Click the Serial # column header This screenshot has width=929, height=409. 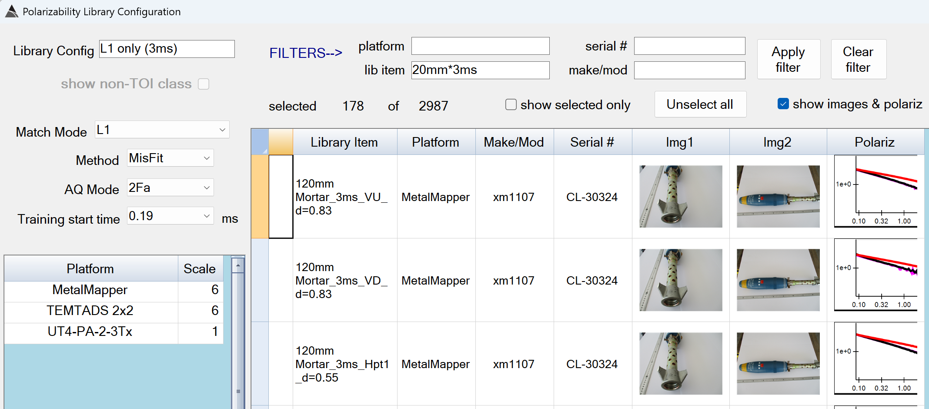point(592,142)
